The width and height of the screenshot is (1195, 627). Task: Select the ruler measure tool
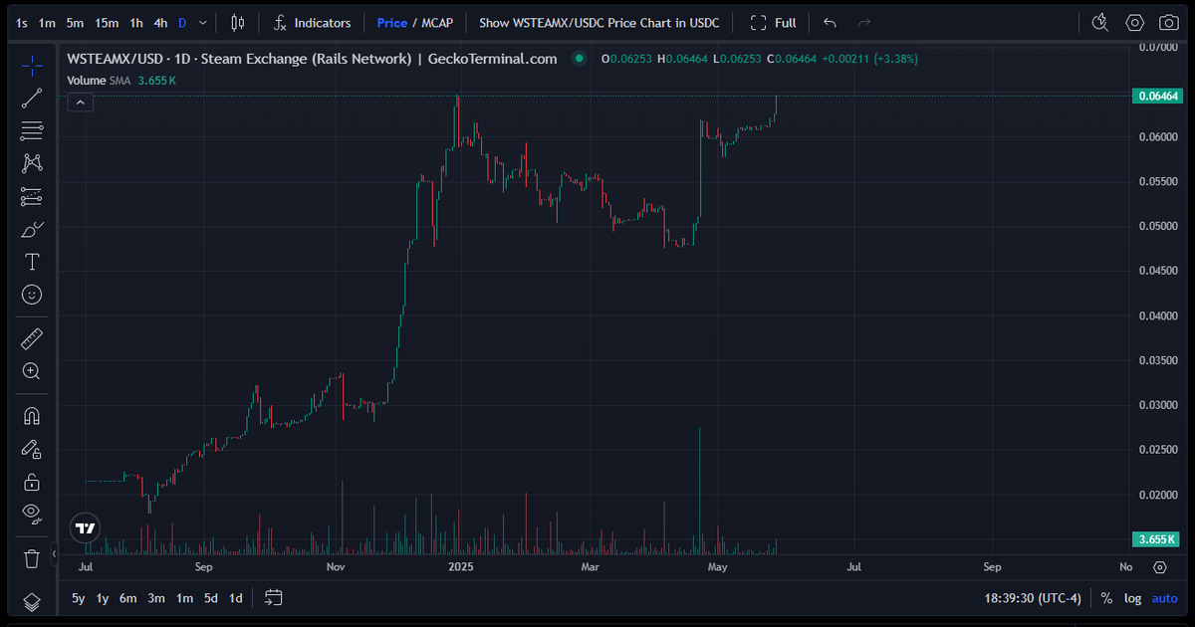[x=32, y=338]
